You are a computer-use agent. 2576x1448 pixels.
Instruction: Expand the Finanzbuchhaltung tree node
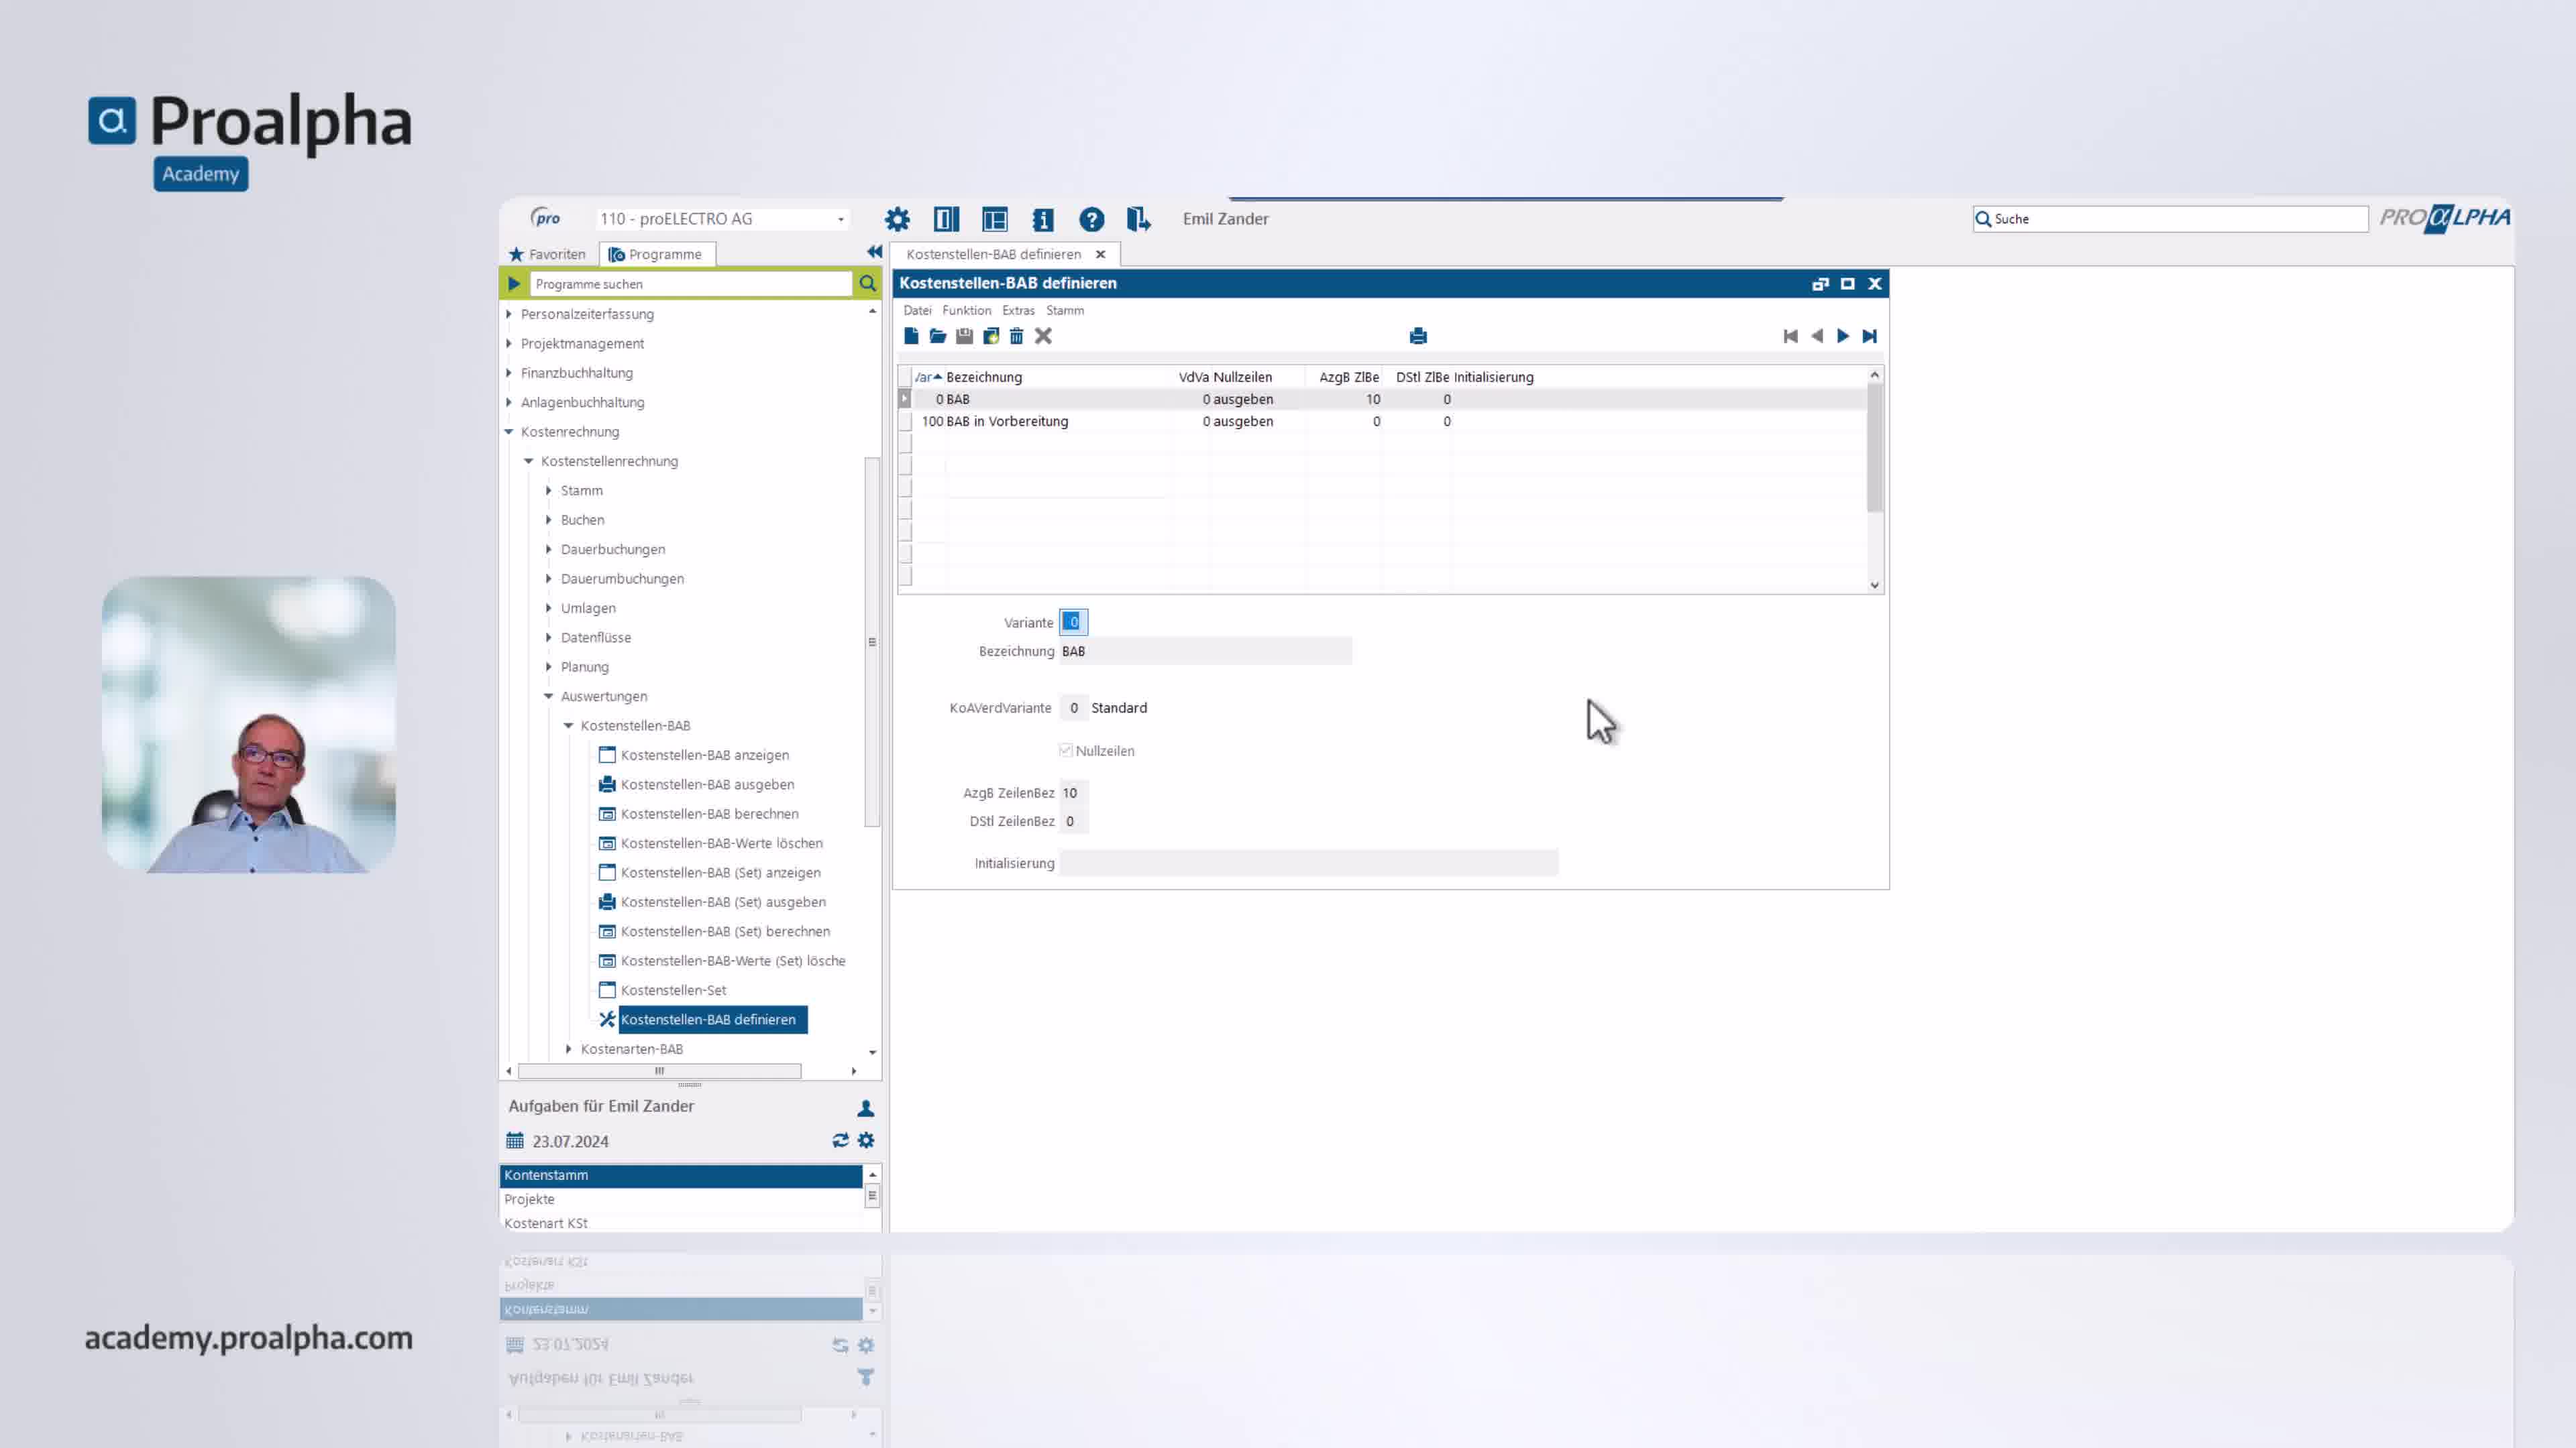509,373
